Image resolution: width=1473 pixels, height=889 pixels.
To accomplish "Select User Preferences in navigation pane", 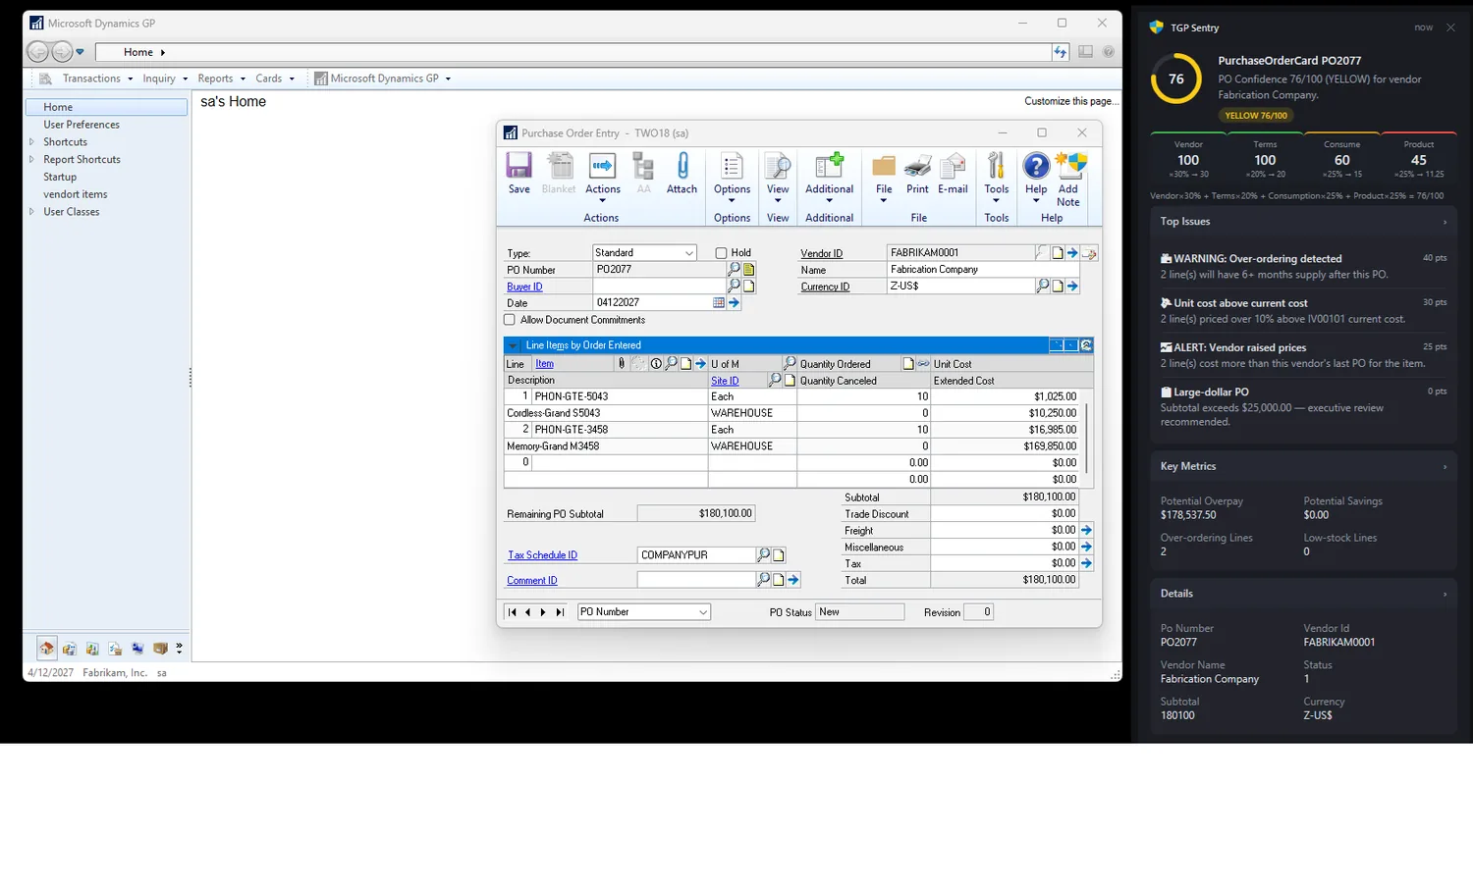I will click(x=82, y=125).
